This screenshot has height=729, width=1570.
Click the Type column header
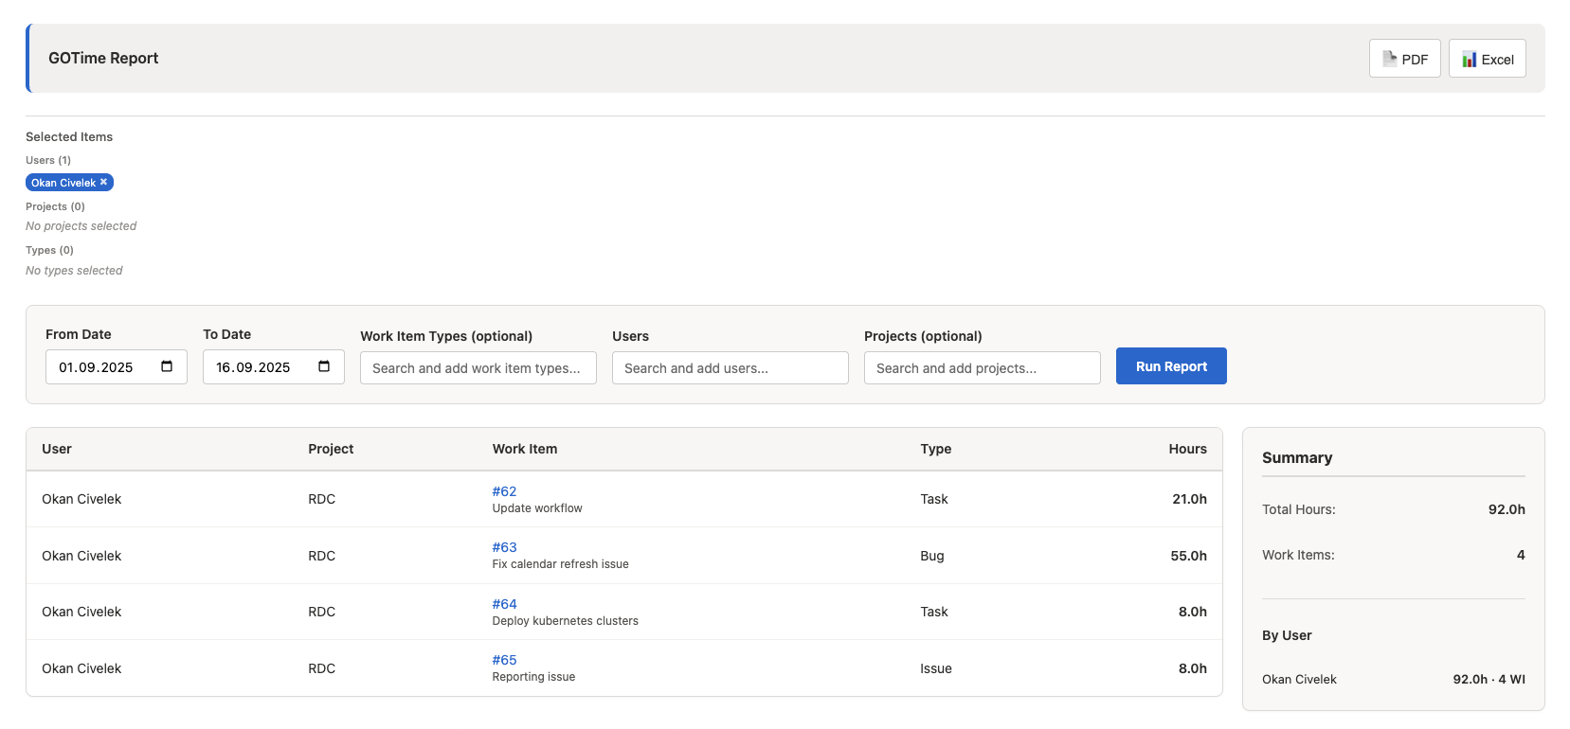click(935, 449)
